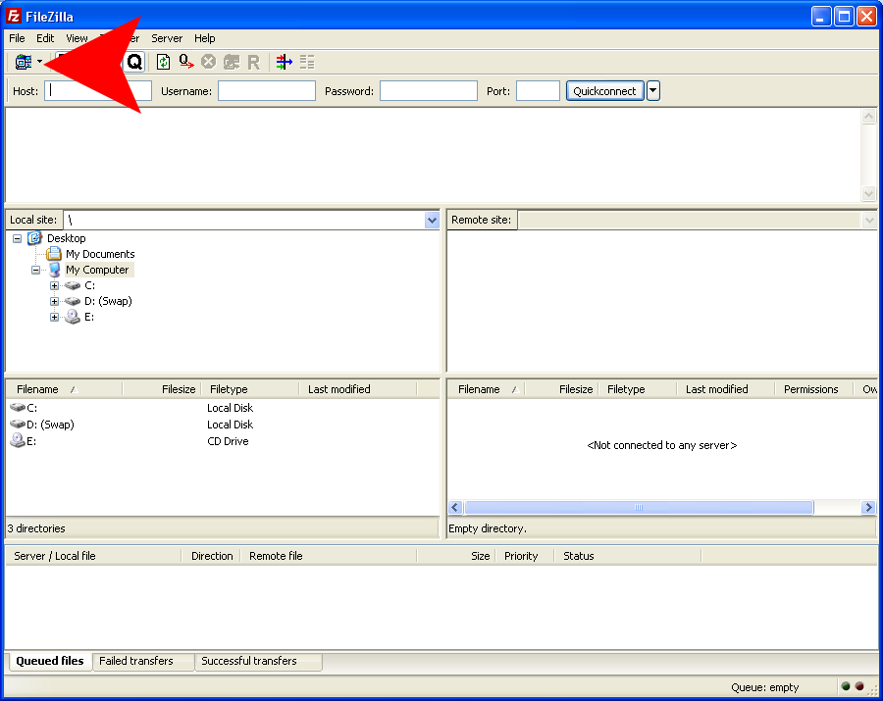Click the remote list horizontal scrollbar thumb
Viewport: 883px width, 701px height.
tap(638, 508)
